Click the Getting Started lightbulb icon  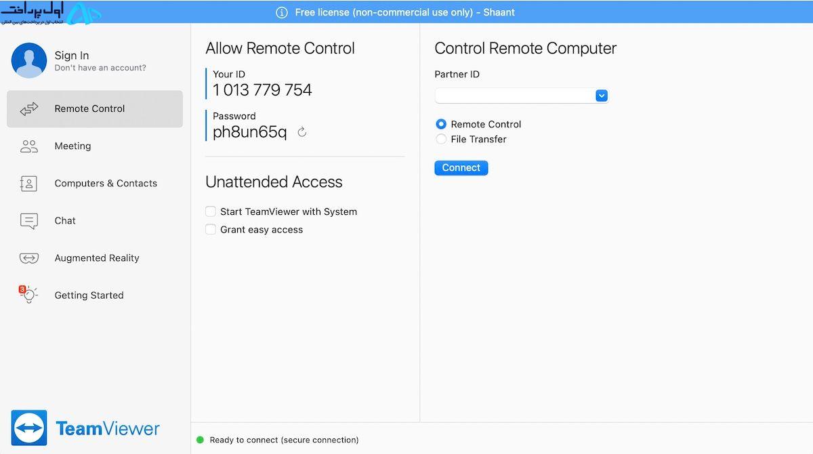click(x=29, y=295)
